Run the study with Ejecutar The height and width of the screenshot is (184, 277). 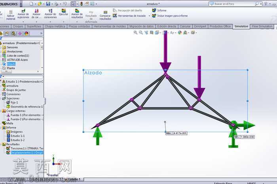63,12
